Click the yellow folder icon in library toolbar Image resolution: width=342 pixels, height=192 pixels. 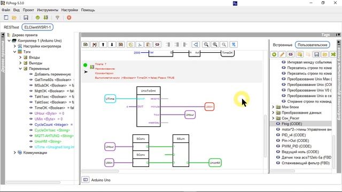click(x=325, y=54)
